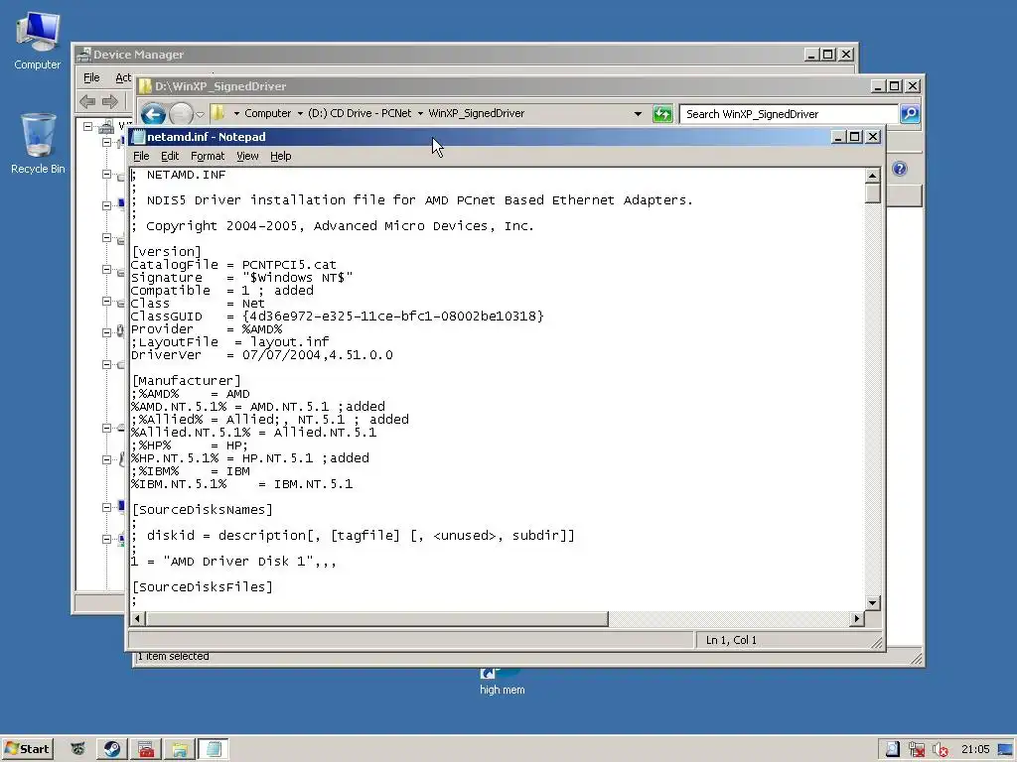1017x762 pixels.
Task: Click the [SourceDisksFiles] header line
Action: point(203,587)
